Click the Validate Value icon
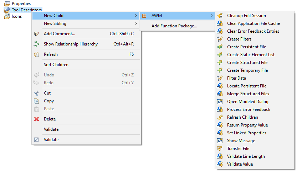 tap(220, 164)
